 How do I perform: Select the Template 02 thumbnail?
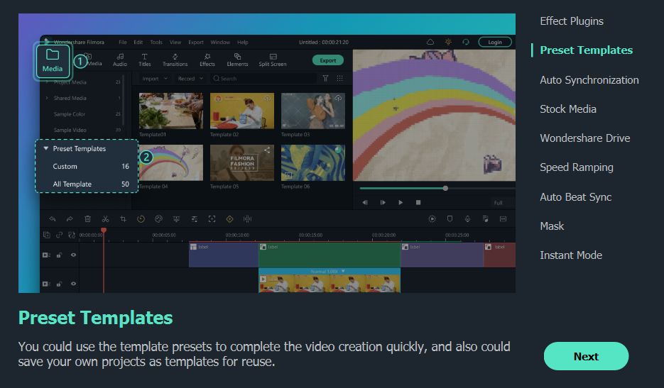(x=242, y=111)
